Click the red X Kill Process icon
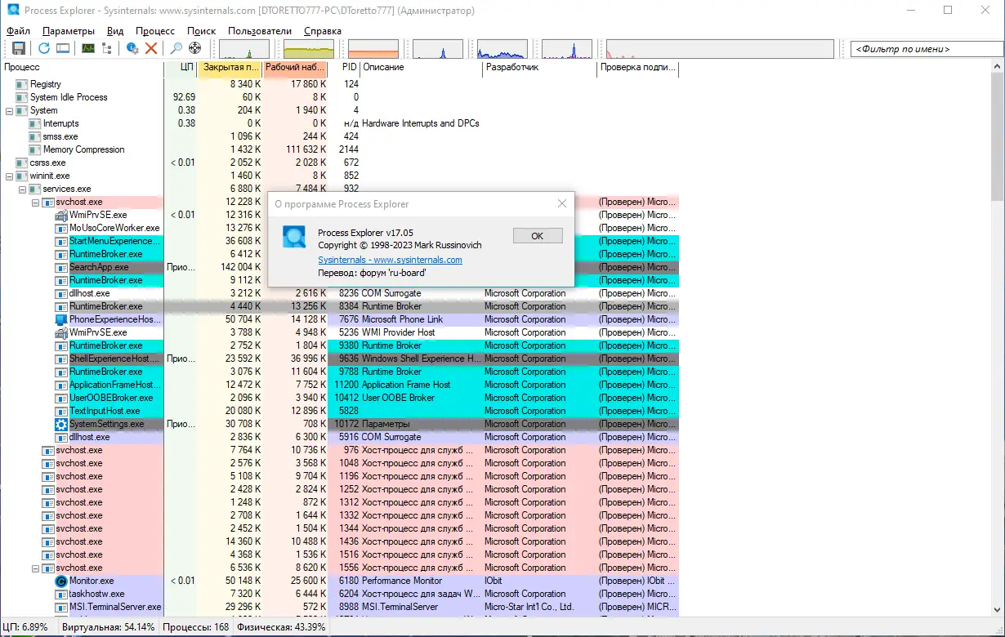Image resolution: width=1005 pixels, height=637 pixels. coord(151,48)
